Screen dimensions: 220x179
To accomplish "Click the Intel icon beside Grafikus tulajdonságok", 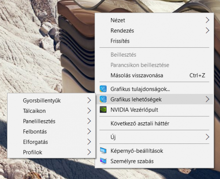I will point(103,89).
